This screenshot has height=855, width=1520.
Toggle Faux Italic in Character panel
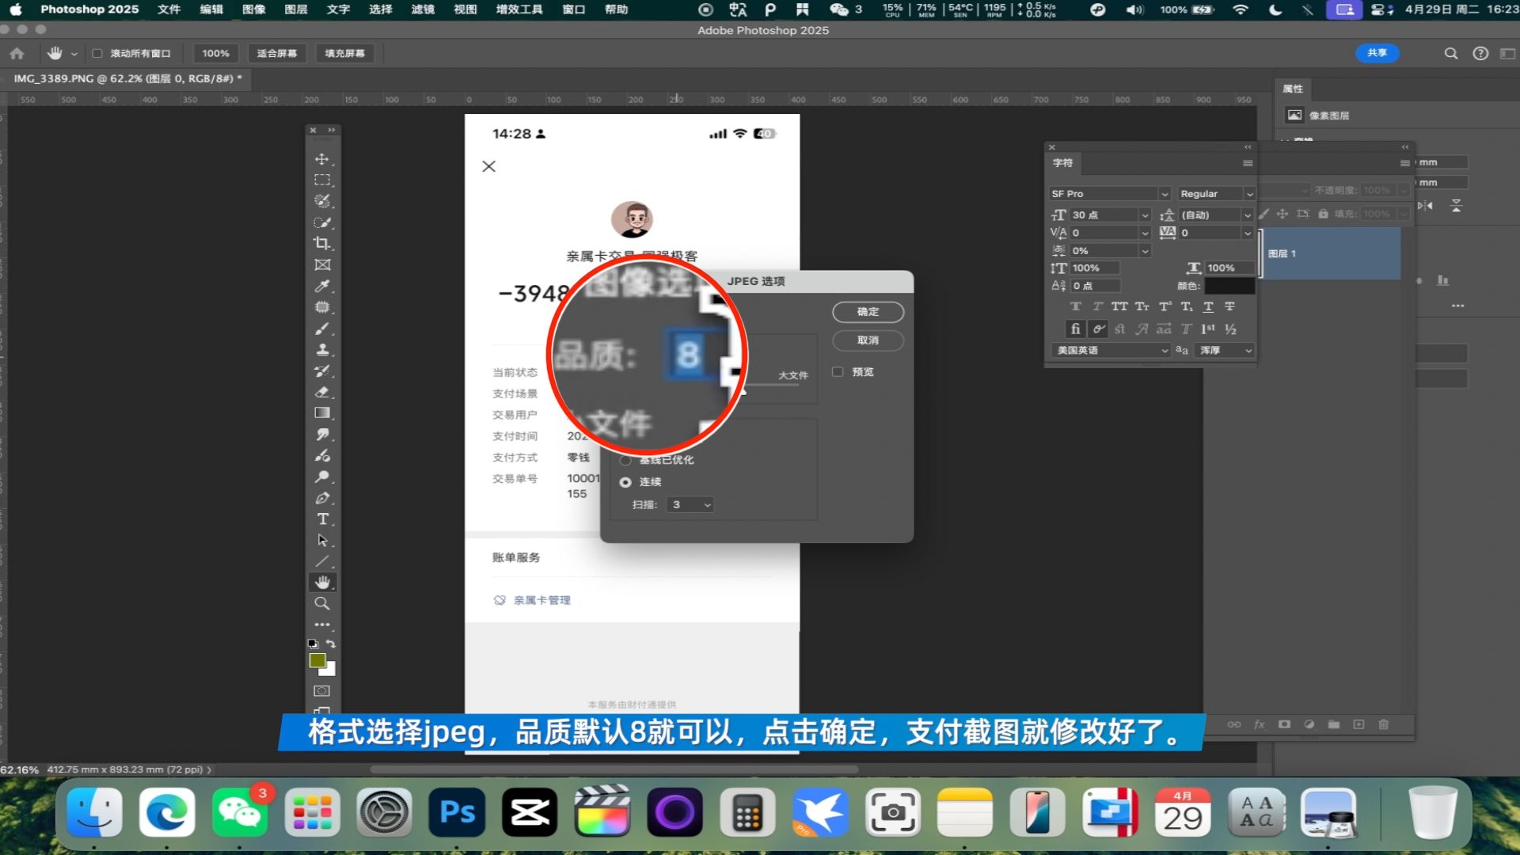coord(1097,306)
